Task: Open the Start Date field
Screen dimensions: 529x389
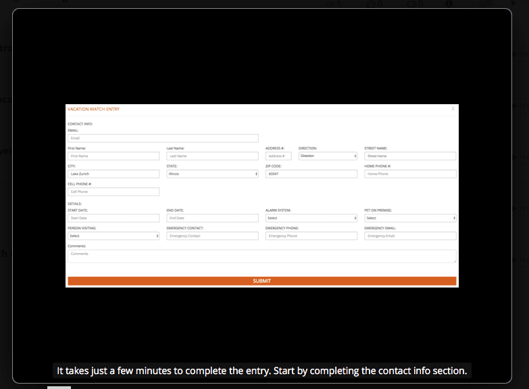Action: pyautogui.click(x=114, y=218)
